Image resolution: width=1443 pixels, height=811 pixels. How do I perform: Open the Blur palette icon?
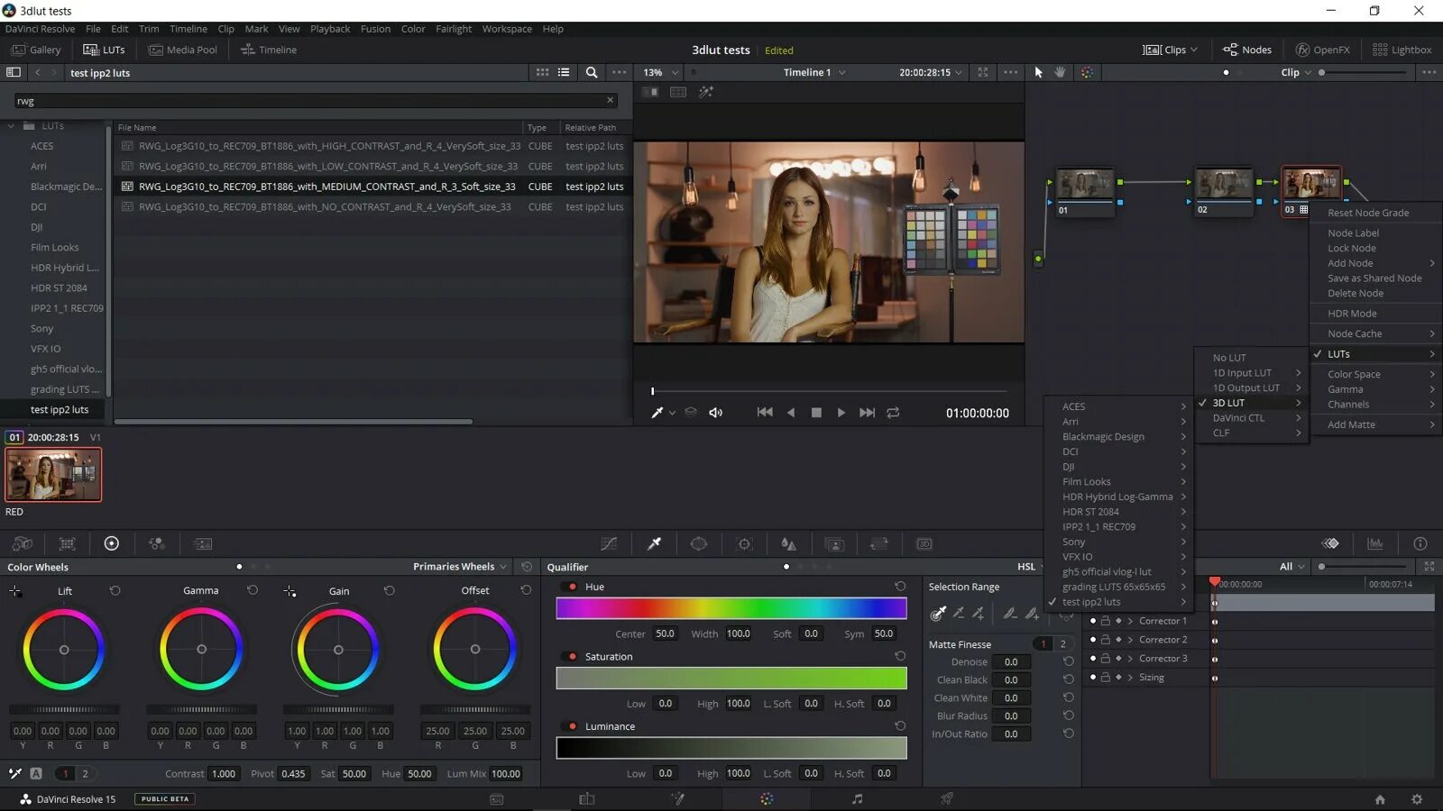[x=789, y=543]
